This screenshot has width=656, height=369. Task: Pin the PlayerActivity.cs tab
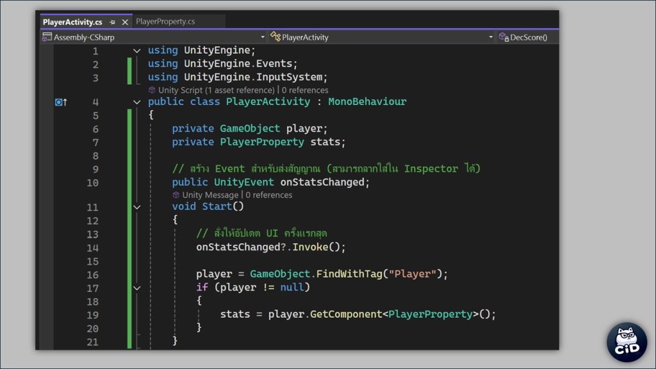[113, 22]
